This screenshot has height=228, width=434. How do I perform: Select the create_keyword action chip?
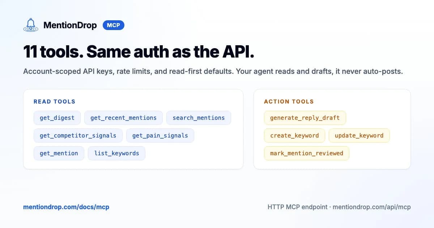coord(294,135)
